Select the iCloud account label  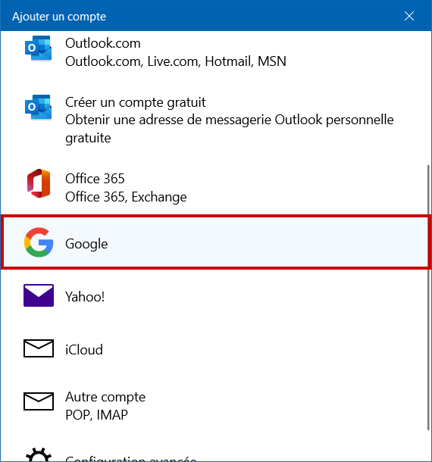coord(84,350)
